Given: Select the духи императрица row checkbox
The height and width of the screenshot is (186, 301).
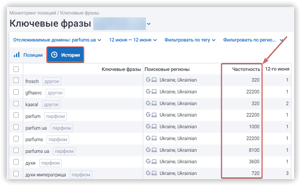Looking at the screenshot, I should point(16,174).
